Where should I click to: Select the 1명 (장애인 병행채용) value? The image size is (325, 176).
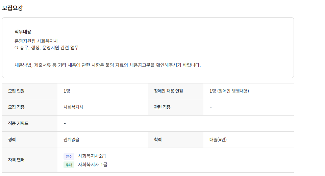229,91
